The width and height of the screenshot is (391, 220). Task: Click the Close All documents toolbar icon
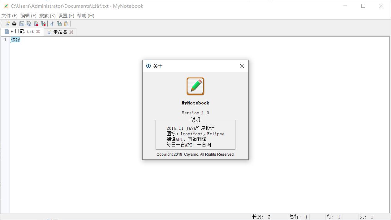43,23
